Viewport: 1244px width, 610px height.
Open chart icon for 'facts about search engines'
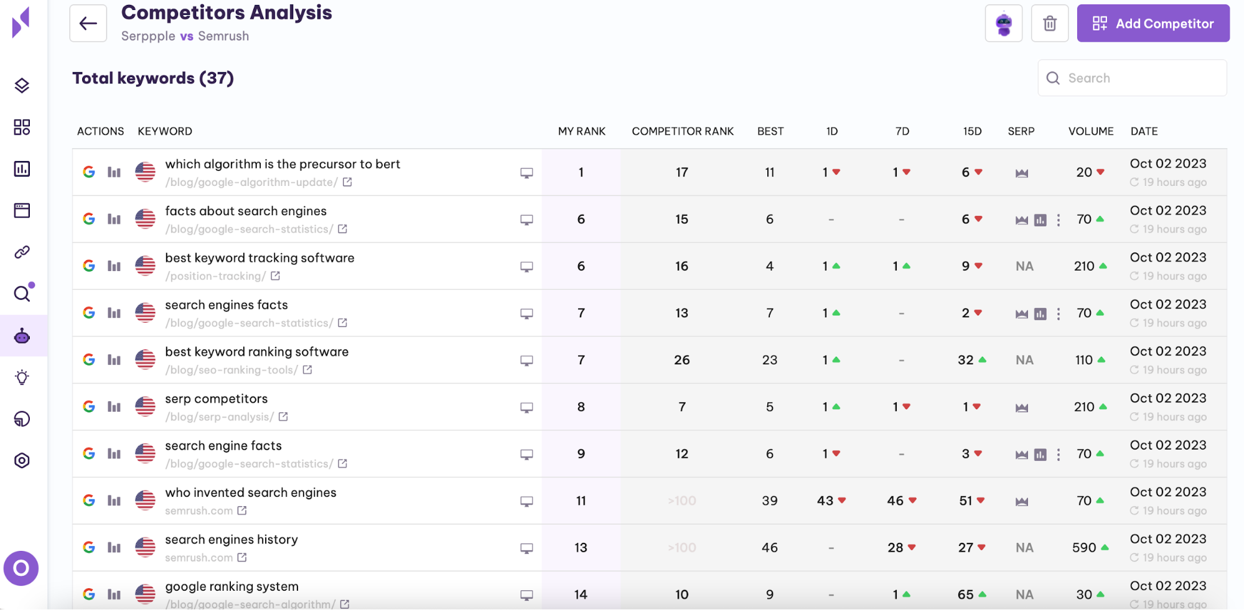pos(114,219)
